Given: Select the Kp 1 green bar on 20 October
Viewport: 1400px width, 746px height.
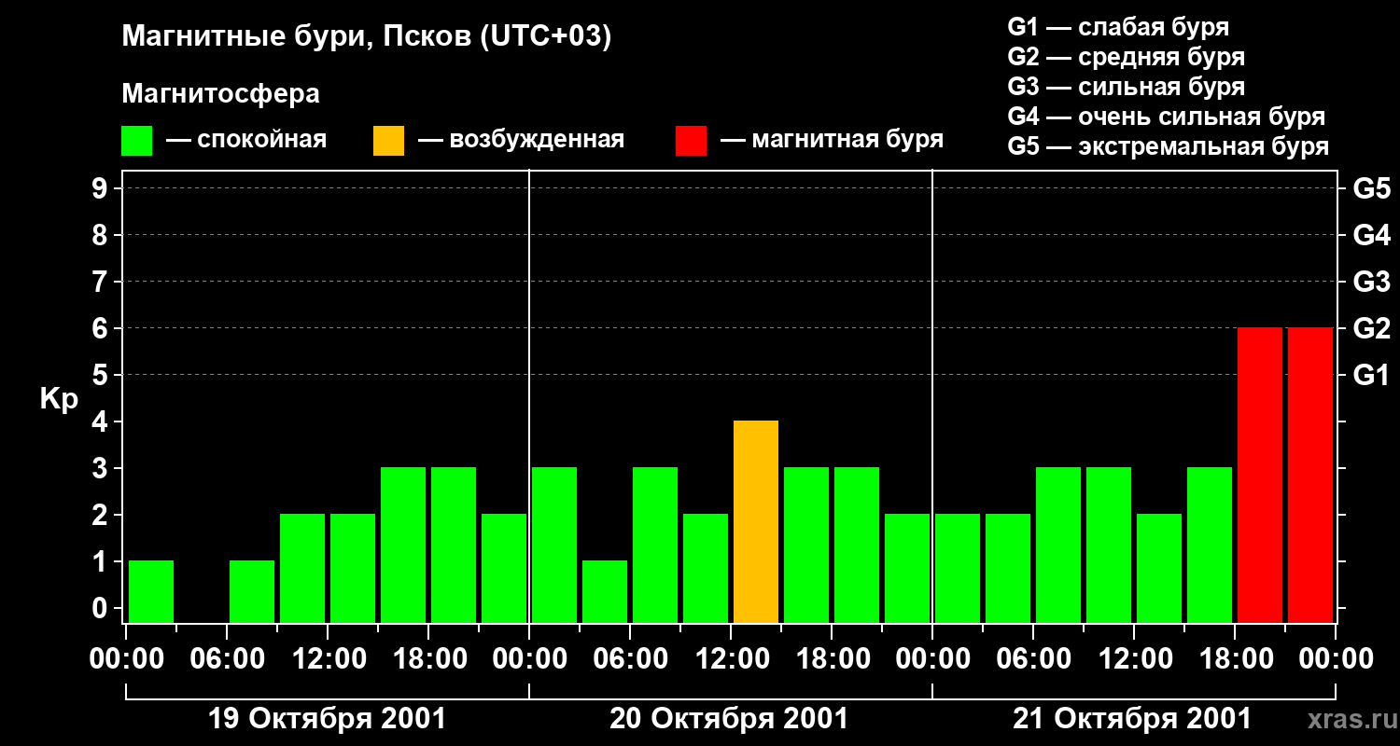Looking at the screenshot, I should [605, 591].
